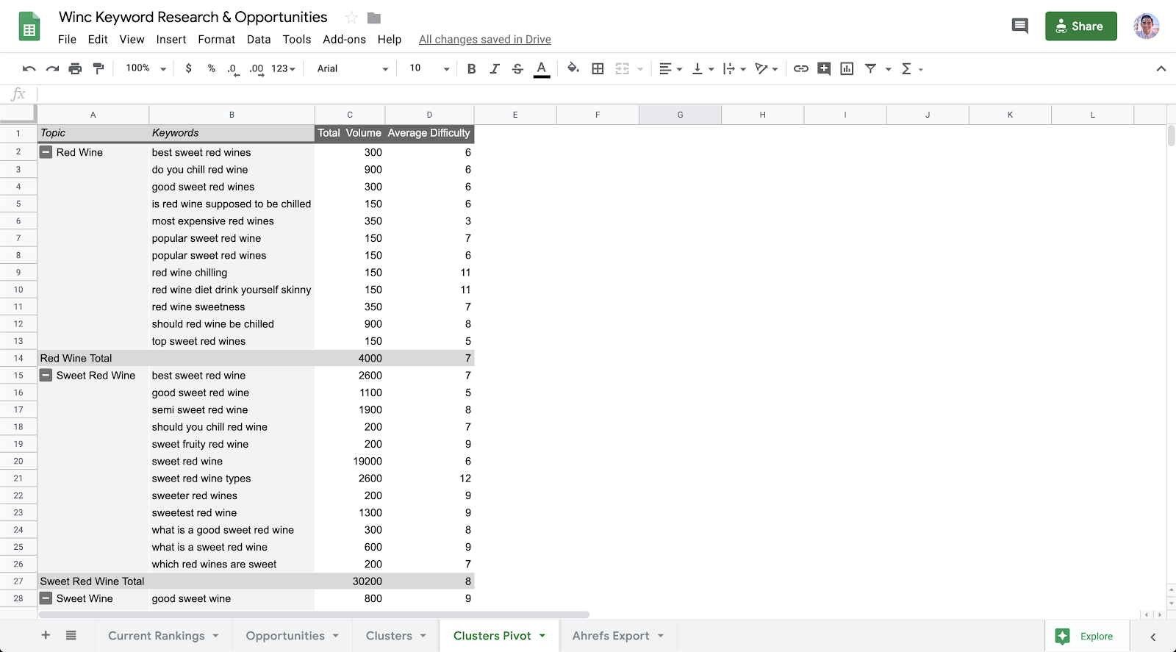This screenshot has height=652, width=1176.
Task: Open the filter views dropdown arrow
Action: click(888, 69)
